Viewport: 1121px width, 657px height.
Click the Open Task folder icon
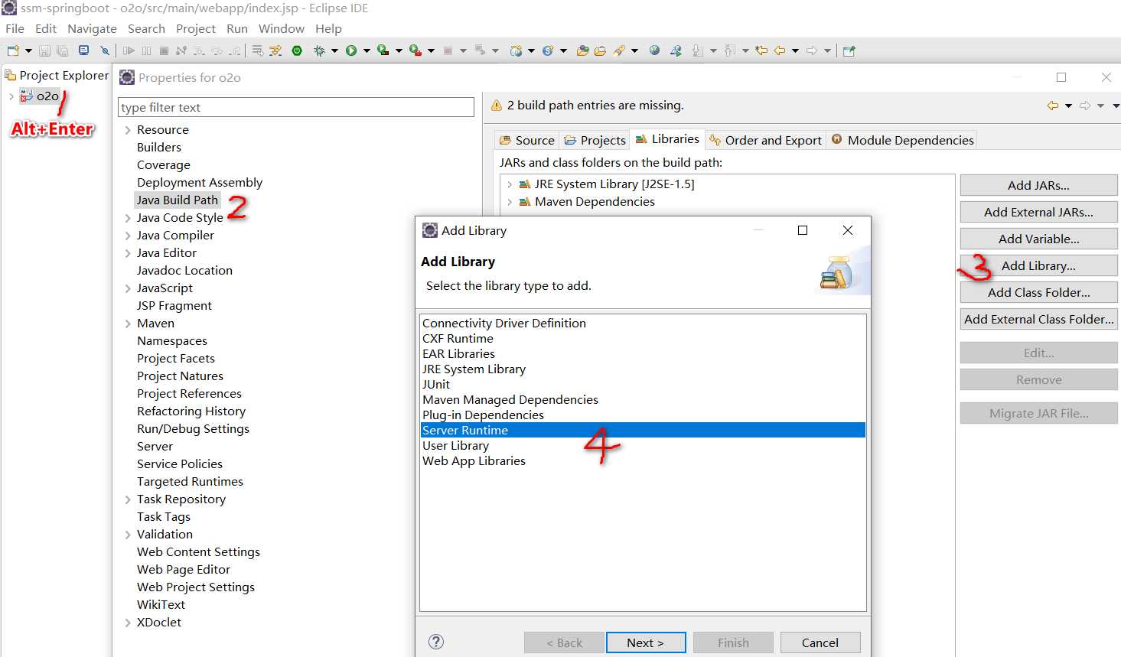[600, 50]
